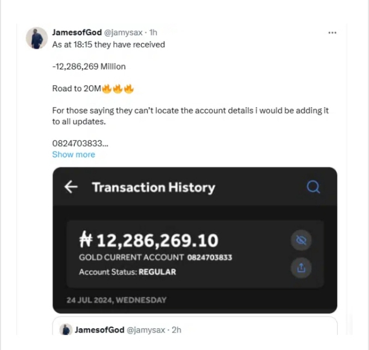This screenshot has width=369, height=350.
Task: Click the Transaction History heading
Action: (x=153, y=187)
